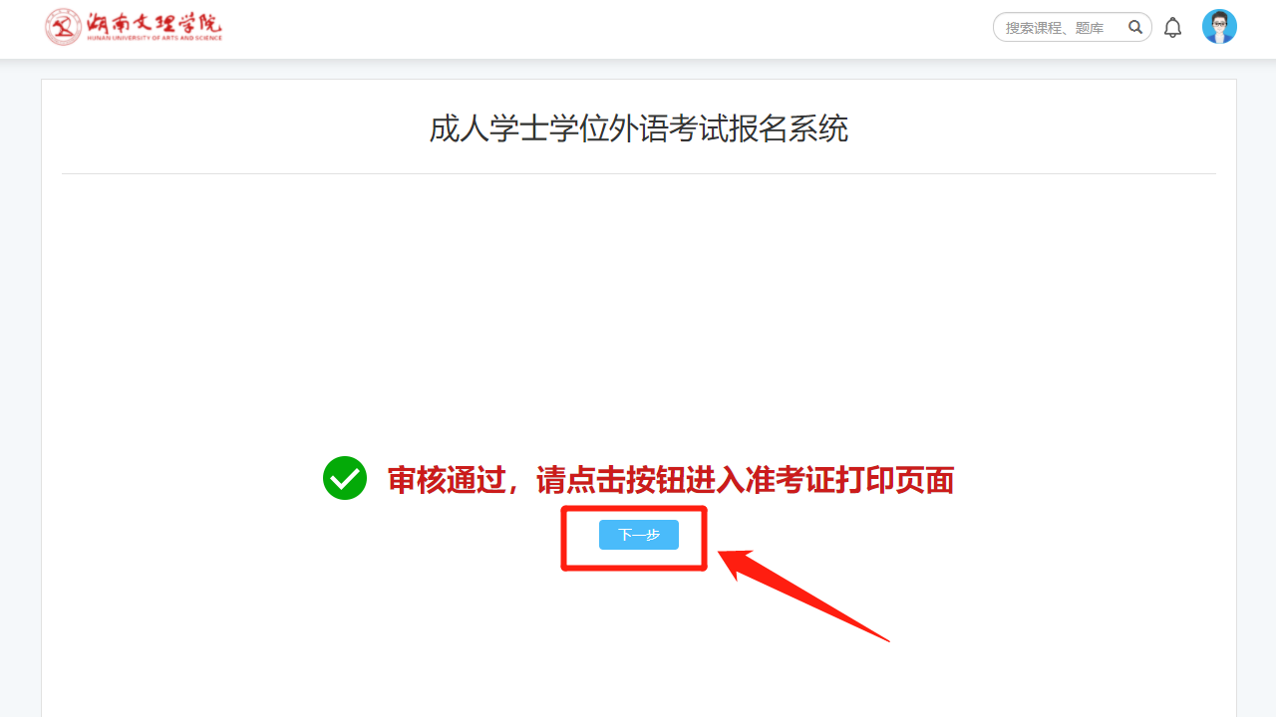This screenshot has height=717, width=1276.
Task: Click the divider line below the title
Action: [638, 173]
